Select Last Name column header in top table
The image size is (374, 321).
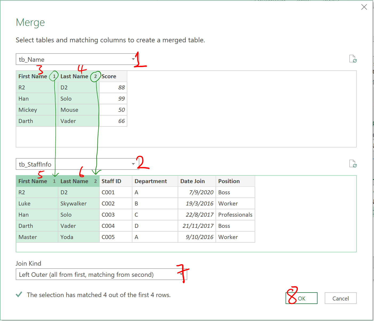(74, 76)
